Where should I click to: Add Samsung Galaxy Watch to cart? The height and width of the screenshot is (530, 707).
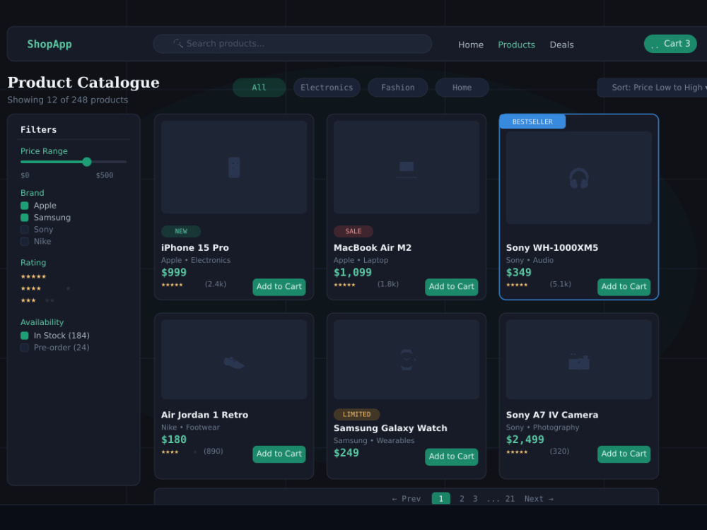click(x=451, y=457)
